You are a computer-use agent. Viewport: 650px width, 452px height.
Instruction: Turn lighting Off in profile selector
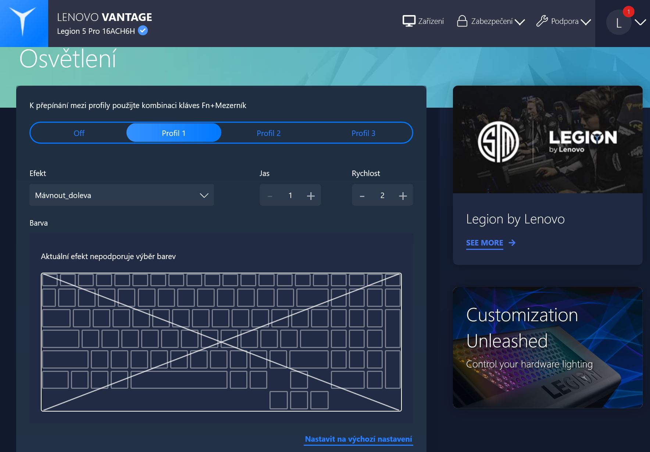coord(79,133)
